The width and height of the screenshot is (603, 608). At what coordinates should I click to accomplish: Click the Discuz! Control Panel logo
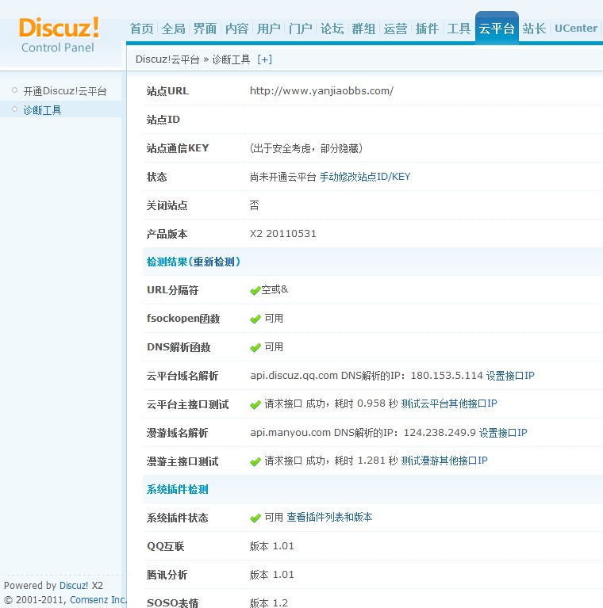pos(59,35)
